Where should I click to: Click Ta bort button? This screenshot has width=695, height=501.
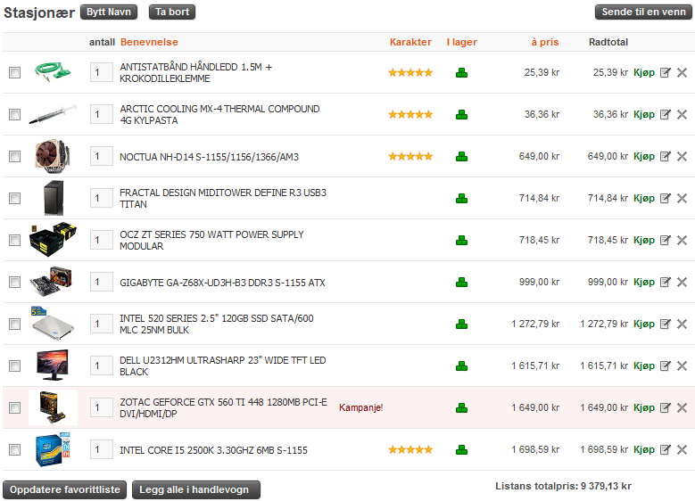tap(172, 12)
